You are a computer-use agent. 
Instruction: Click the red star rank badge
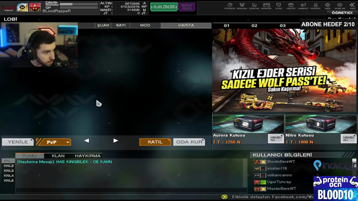point(35,7)
